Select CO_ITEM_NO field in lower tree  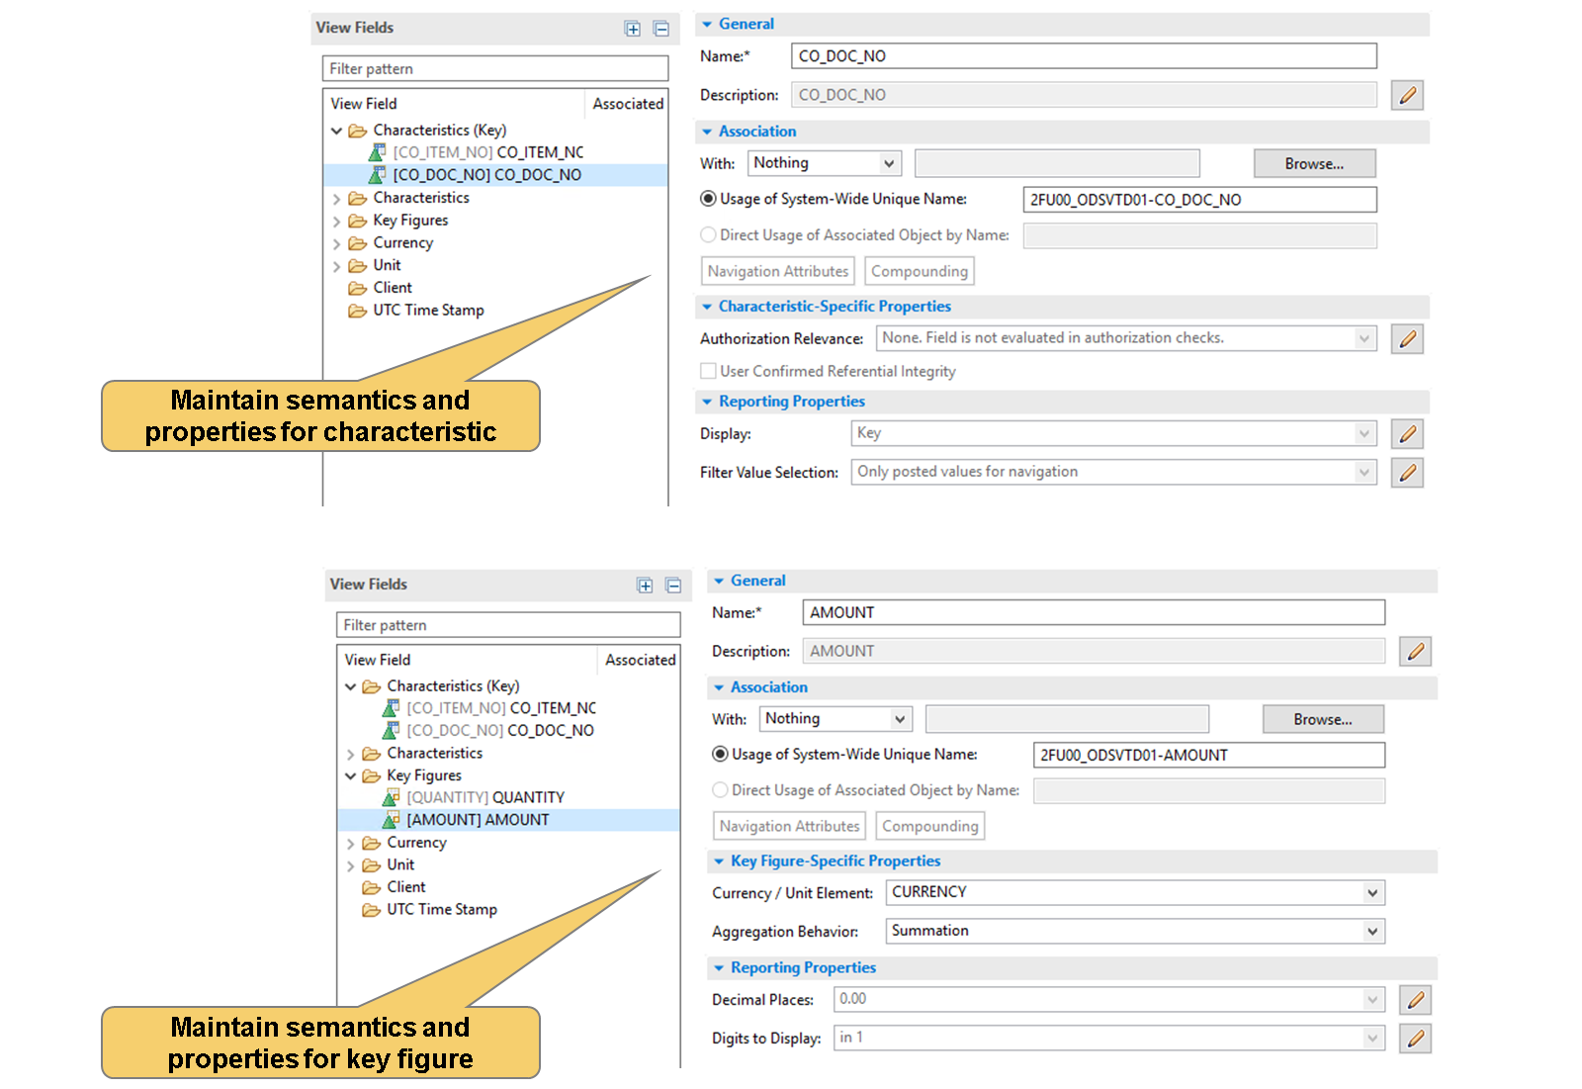(x=488, y=708)
